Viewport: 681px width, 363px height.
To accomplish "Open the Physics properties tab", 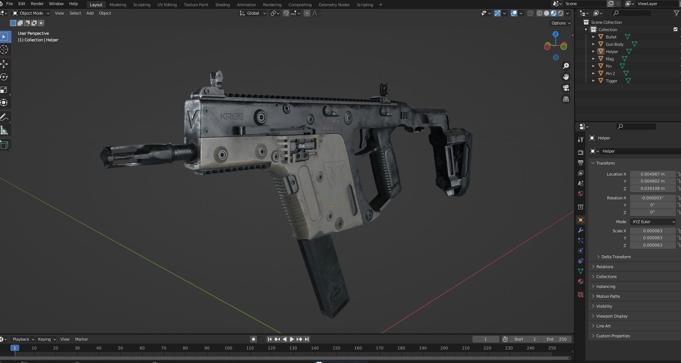I will pos(581,251).
